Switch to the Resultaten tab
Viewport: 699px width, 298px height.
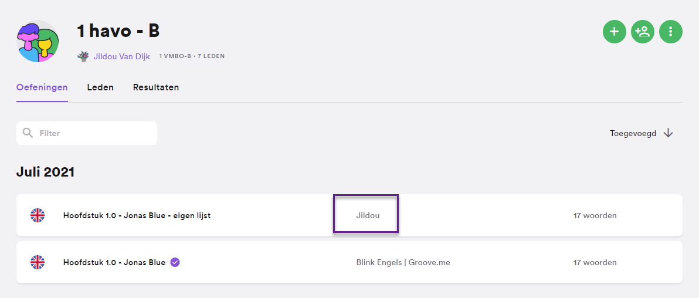[x=156, y=87]
